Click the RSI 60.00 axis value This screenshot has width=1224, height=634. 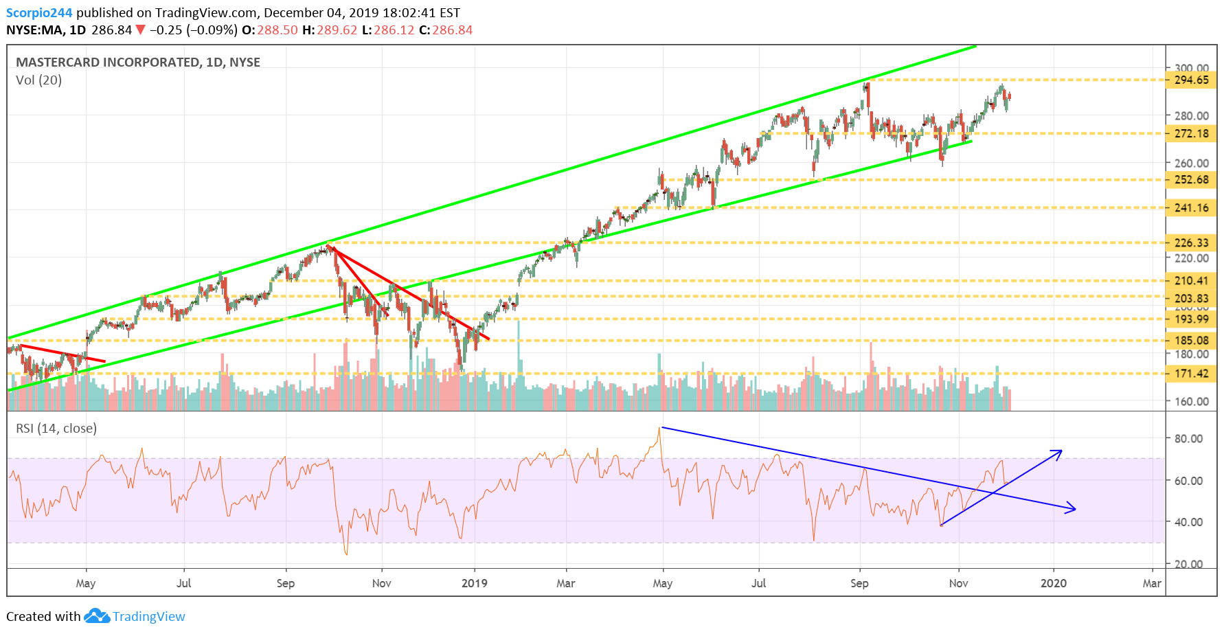pos(1188,480)
